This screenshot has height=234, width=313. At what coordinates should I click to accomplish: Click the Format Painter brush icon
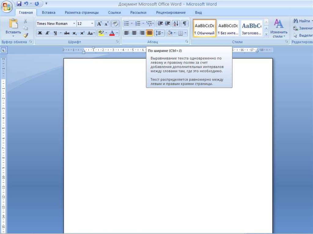coord(26,35)
